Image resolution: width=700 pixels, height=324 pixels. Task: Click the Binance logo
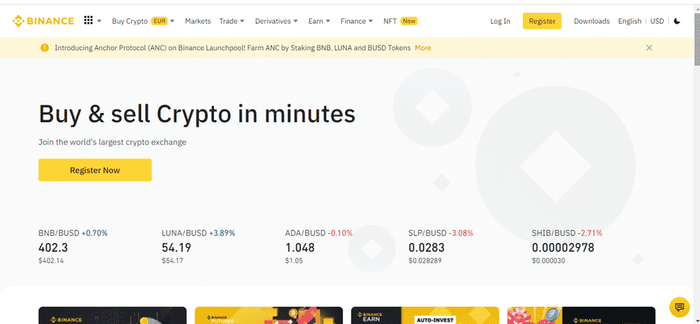43,21
